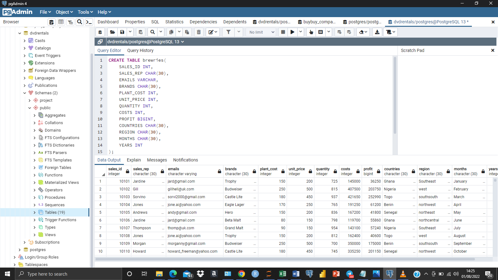Select the Explain tab in results
Viewport: 498px width, 280px height.
click(x=134, y=160)
